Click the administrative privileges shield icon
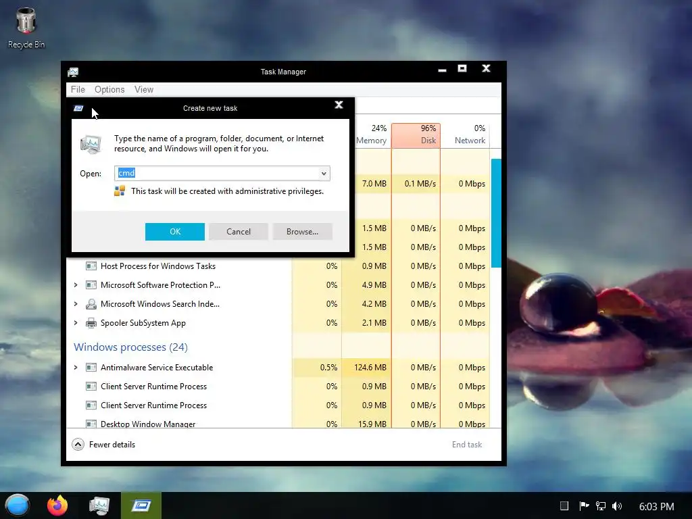The image size is (692, 519). click(x=120, y=191)
